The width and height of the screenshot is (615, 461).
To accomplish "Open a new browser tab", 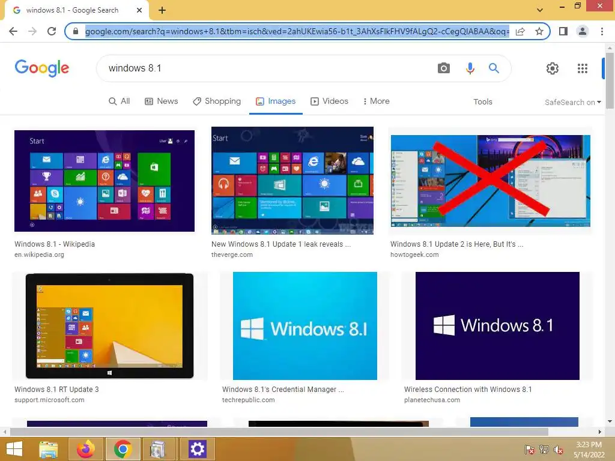I will pyautogui.click(x=162, y=11).
